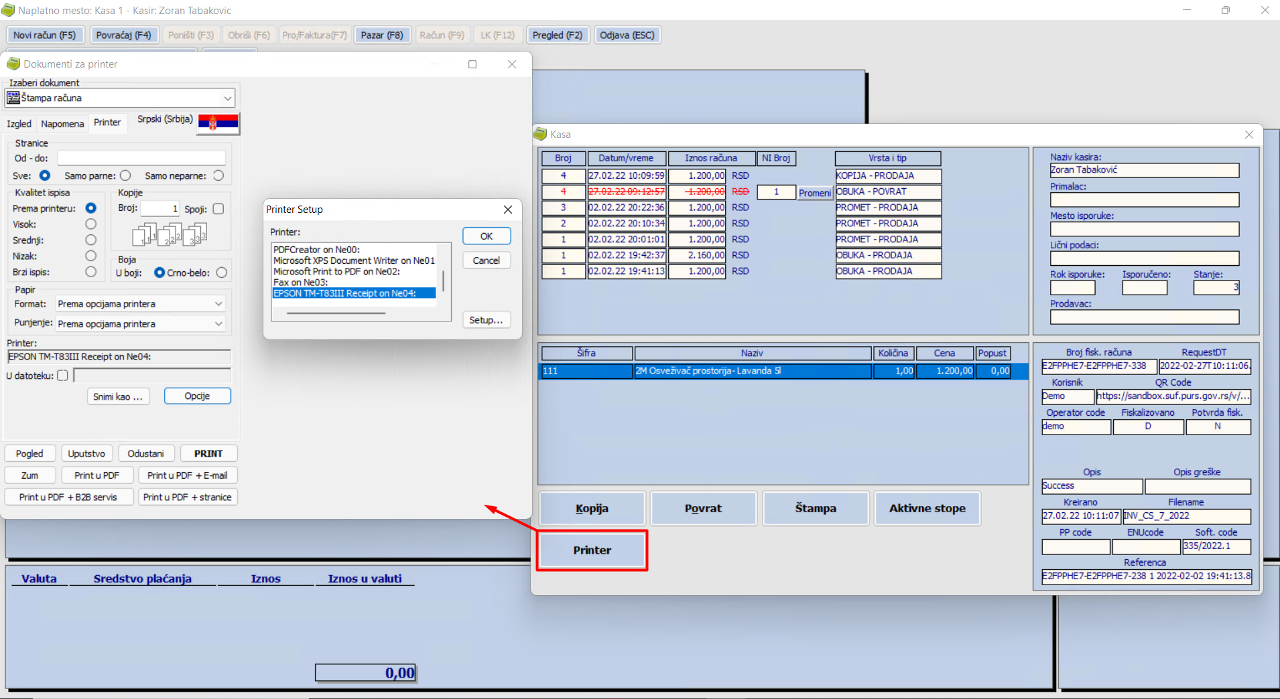Image resolution: width=1280 pixels, height=699 pixels.
Task: Select Crno-belo color radio button
Action: click(222, 273)
